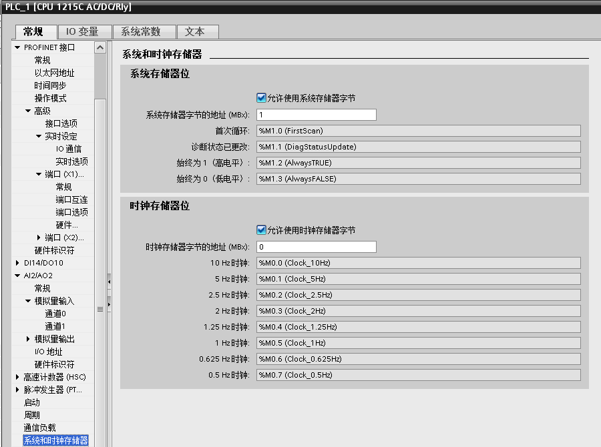This screenshot has width=601, height=447.
Task: Select 通道0 under 模拟量输入
Action: pos(55,314)
